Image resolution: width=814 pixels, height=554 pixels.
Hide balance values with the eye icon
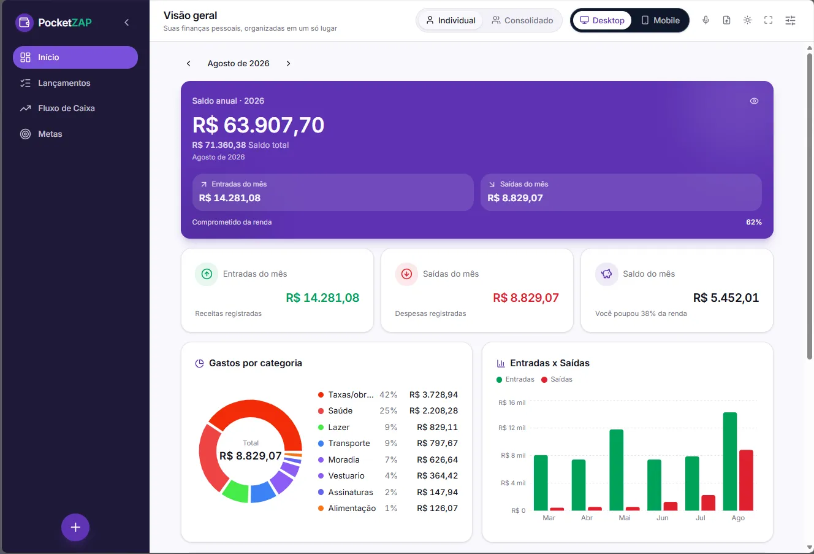(754, 101)
